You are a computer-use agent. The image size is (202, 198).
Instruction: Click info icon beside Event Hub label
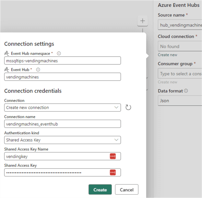click(38, 69)
